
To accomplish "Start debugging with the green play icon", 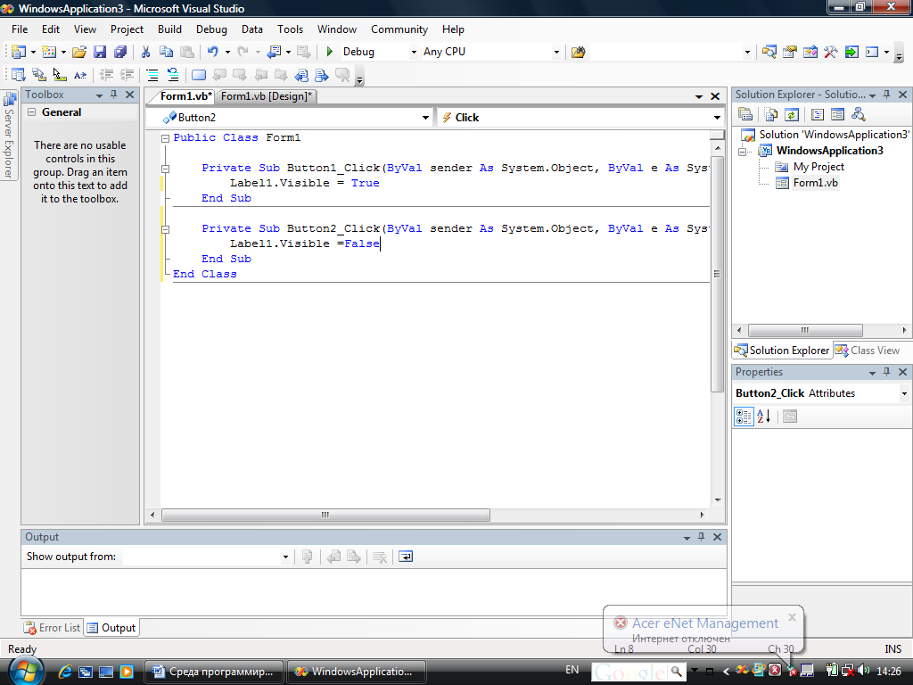I will pos(330,52).
